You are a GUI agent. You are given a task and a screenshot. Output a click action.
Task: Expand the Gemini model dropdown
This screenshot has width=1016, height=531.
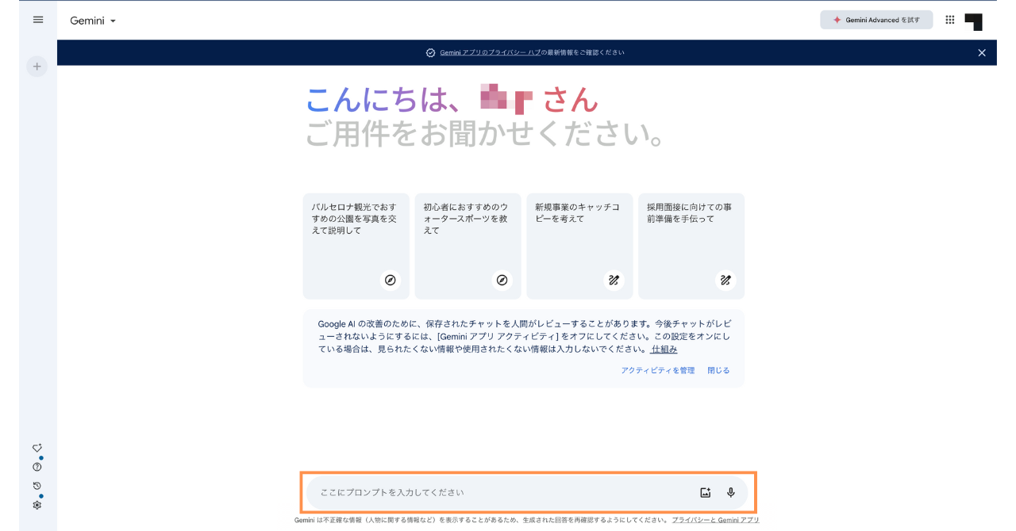(x=93, y=21)
